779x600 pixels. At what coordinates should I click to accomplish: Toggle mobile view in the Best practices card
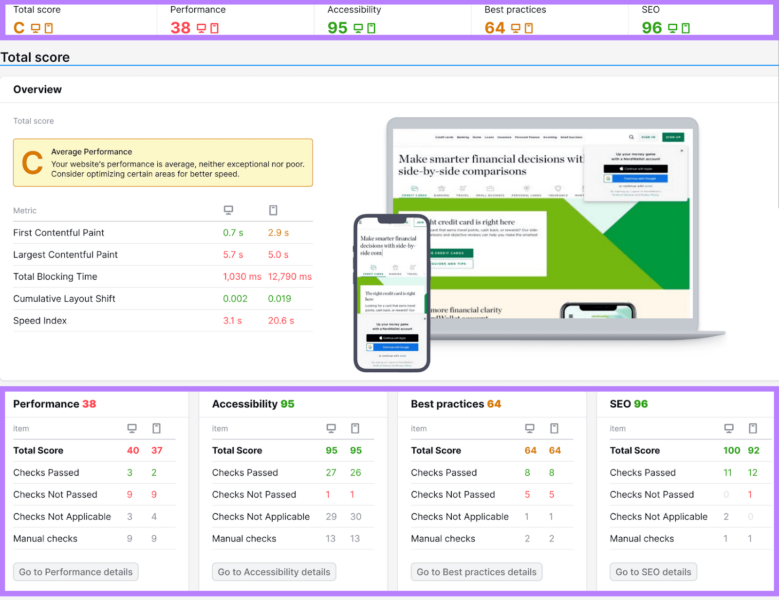pos(554,428)
